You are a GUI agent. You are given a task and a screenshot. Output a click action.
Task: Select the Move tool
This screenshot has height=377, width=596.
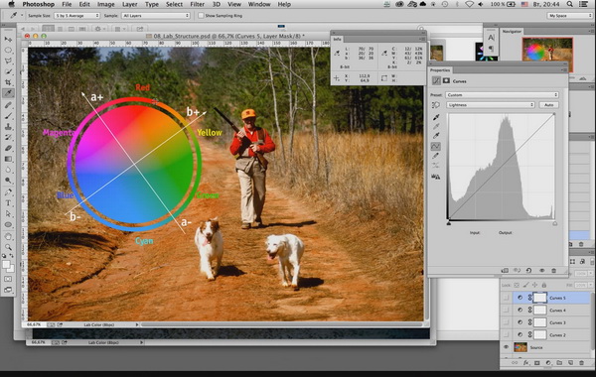pos(8,39)
